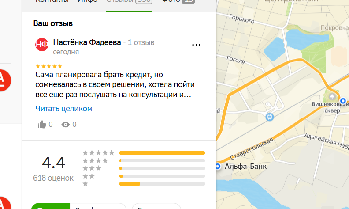349x209 pixels.
Task: Select the two-star rating row
Action: 144,176
